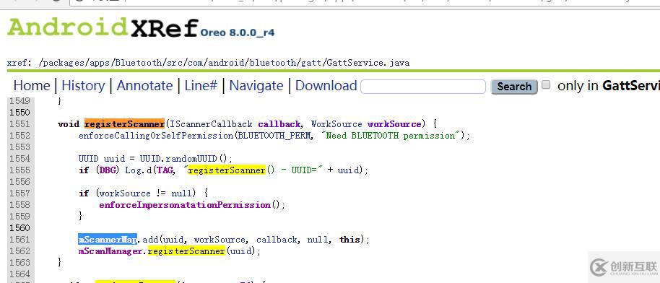Screen dimensions: 660x283
Task: Open the Home navigation link
Action: [x=32, y=85]
